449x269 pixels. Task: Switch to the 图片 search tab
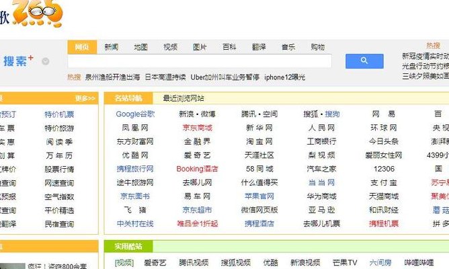tap(200, 47)
